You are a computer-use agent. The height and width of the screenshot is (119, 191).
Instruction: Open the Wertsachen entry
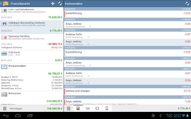tap(32, 98)
